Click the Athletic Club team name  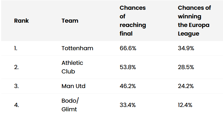[x=72, y=67]
